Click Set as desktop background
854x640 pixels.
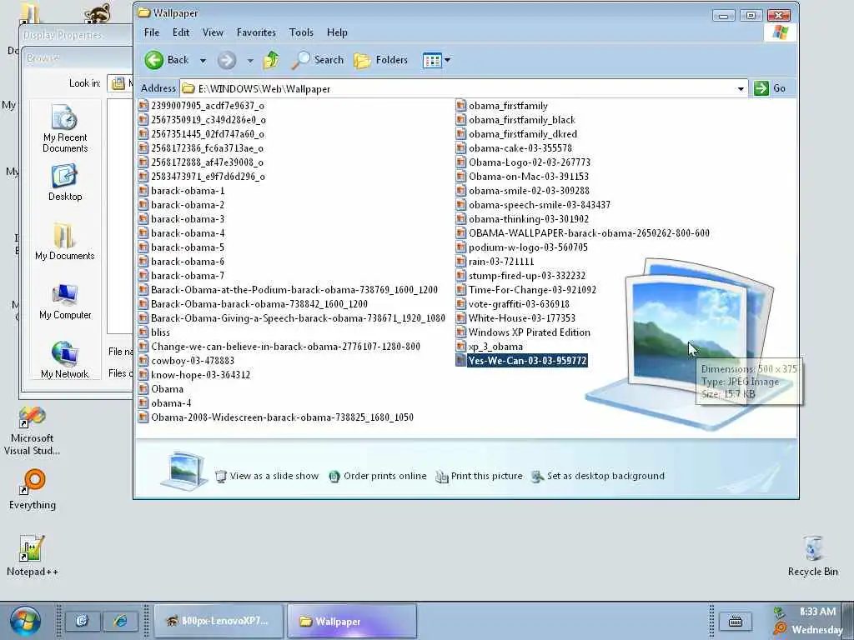point(597,476)
